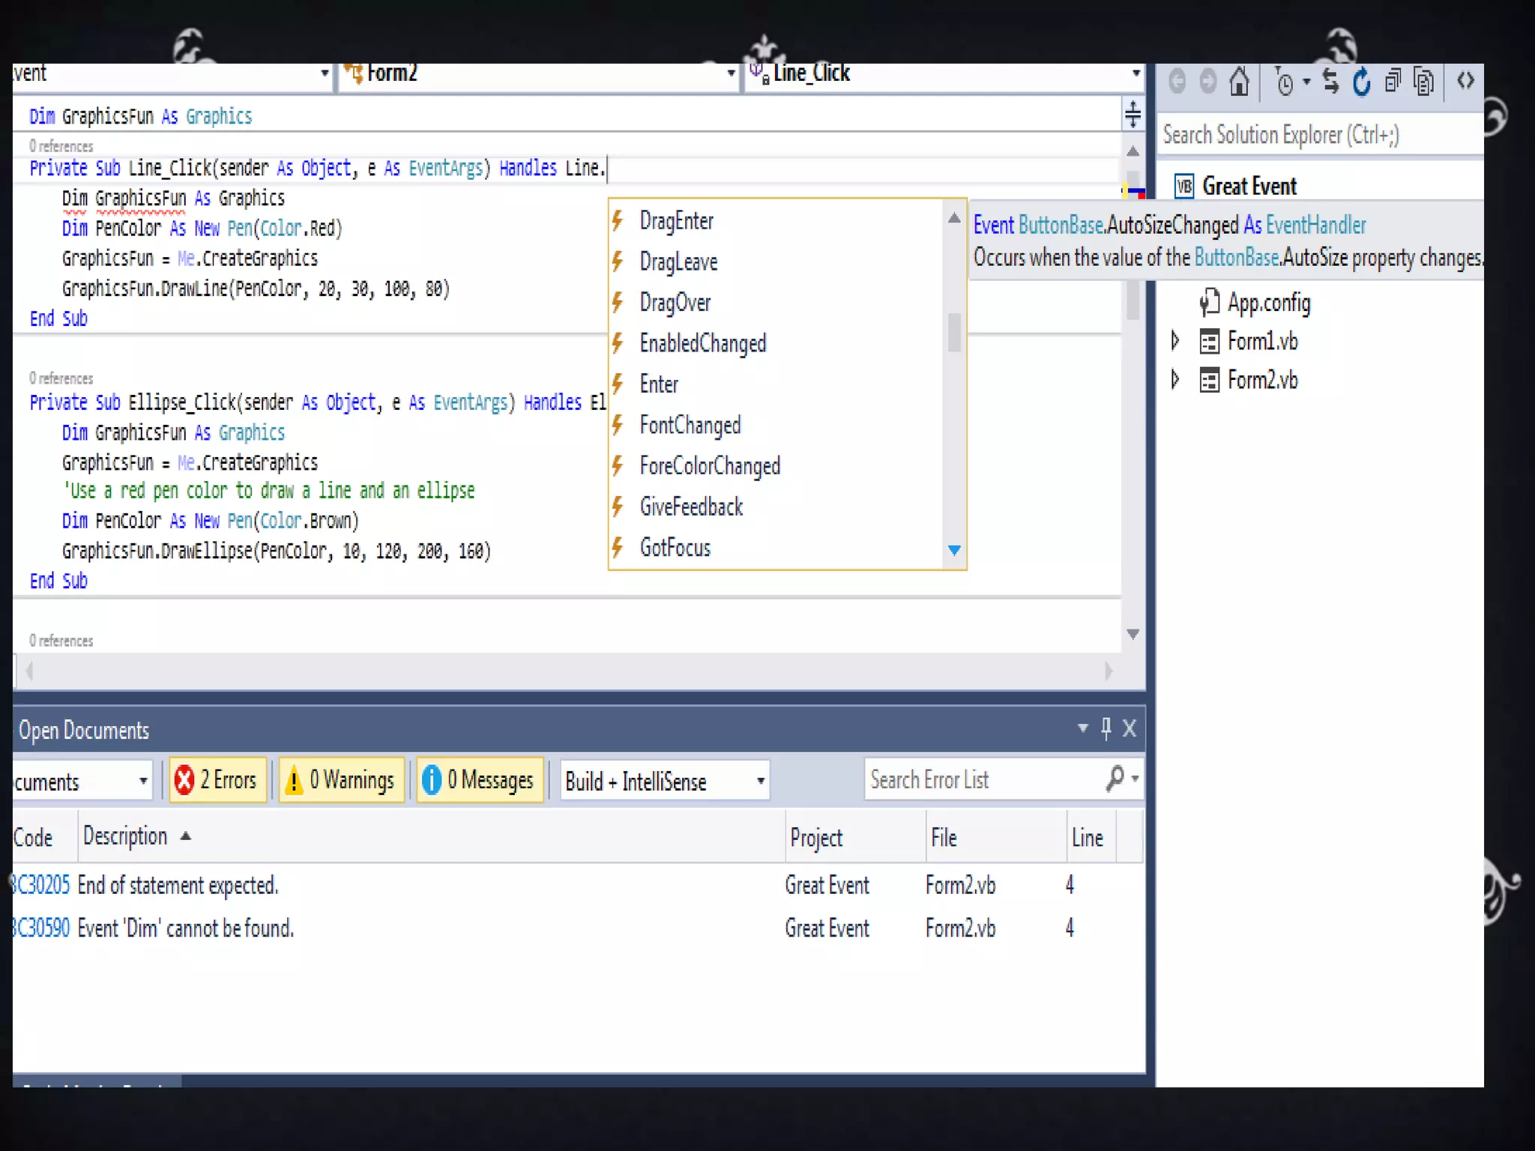This screenshot has height=1151, width=1535.
Task: Click the Show All Files icon
Action: coord(1423,82)
